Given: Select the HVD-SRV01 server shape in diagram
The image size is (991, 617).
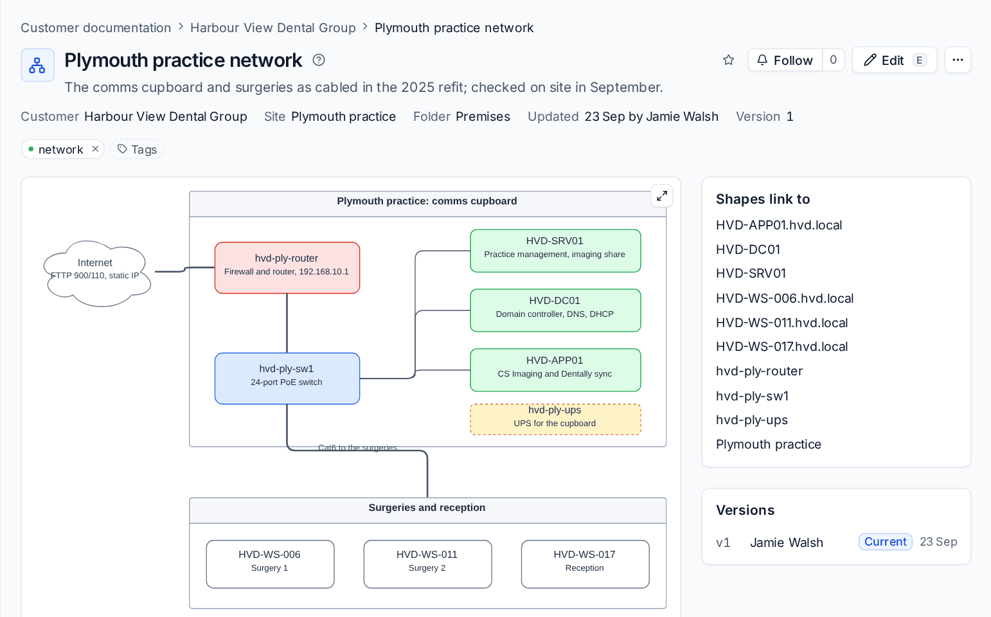Looking at the screenshot, I should point(555,251).
